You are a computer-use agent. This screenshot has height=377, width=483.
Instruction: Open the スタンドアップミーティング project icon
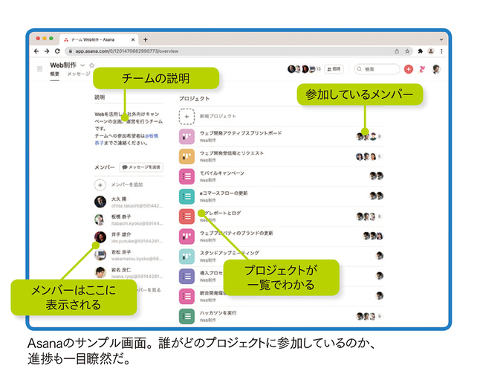pos(187,256)
